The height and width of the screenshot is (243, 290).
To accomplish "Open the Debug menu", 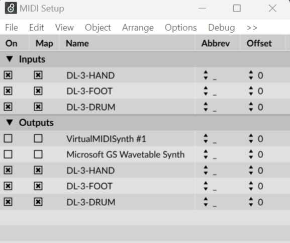I will coord(222,28).
